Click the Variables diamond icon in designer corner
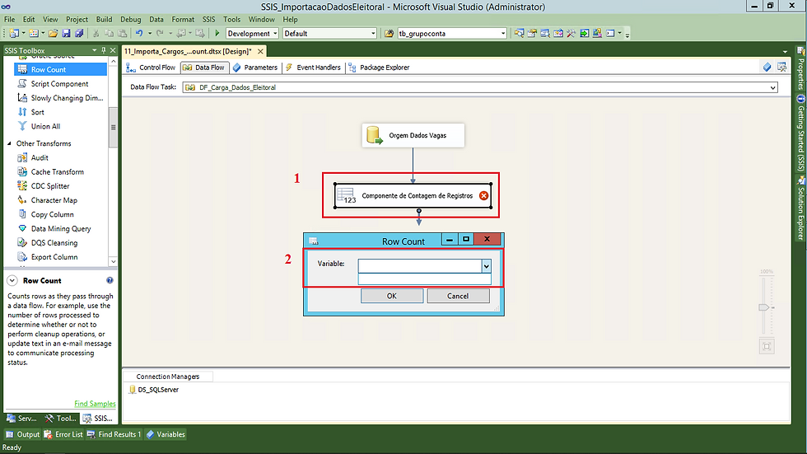The image size is (807, 454). tap(767, 67)
